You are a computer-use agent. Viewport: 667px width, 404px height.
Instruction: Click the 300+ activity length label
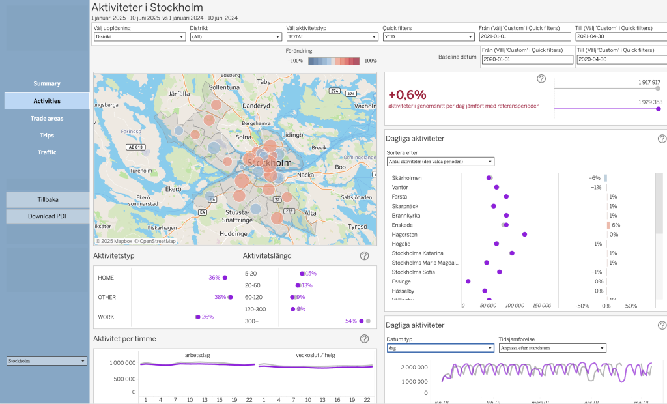pyautogui.click(x=251, y=321)
